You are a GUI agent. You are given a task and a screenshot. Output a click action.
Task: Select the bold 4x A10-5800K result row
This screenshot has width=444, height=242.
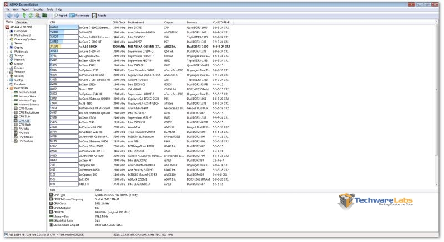pos(140,47)
